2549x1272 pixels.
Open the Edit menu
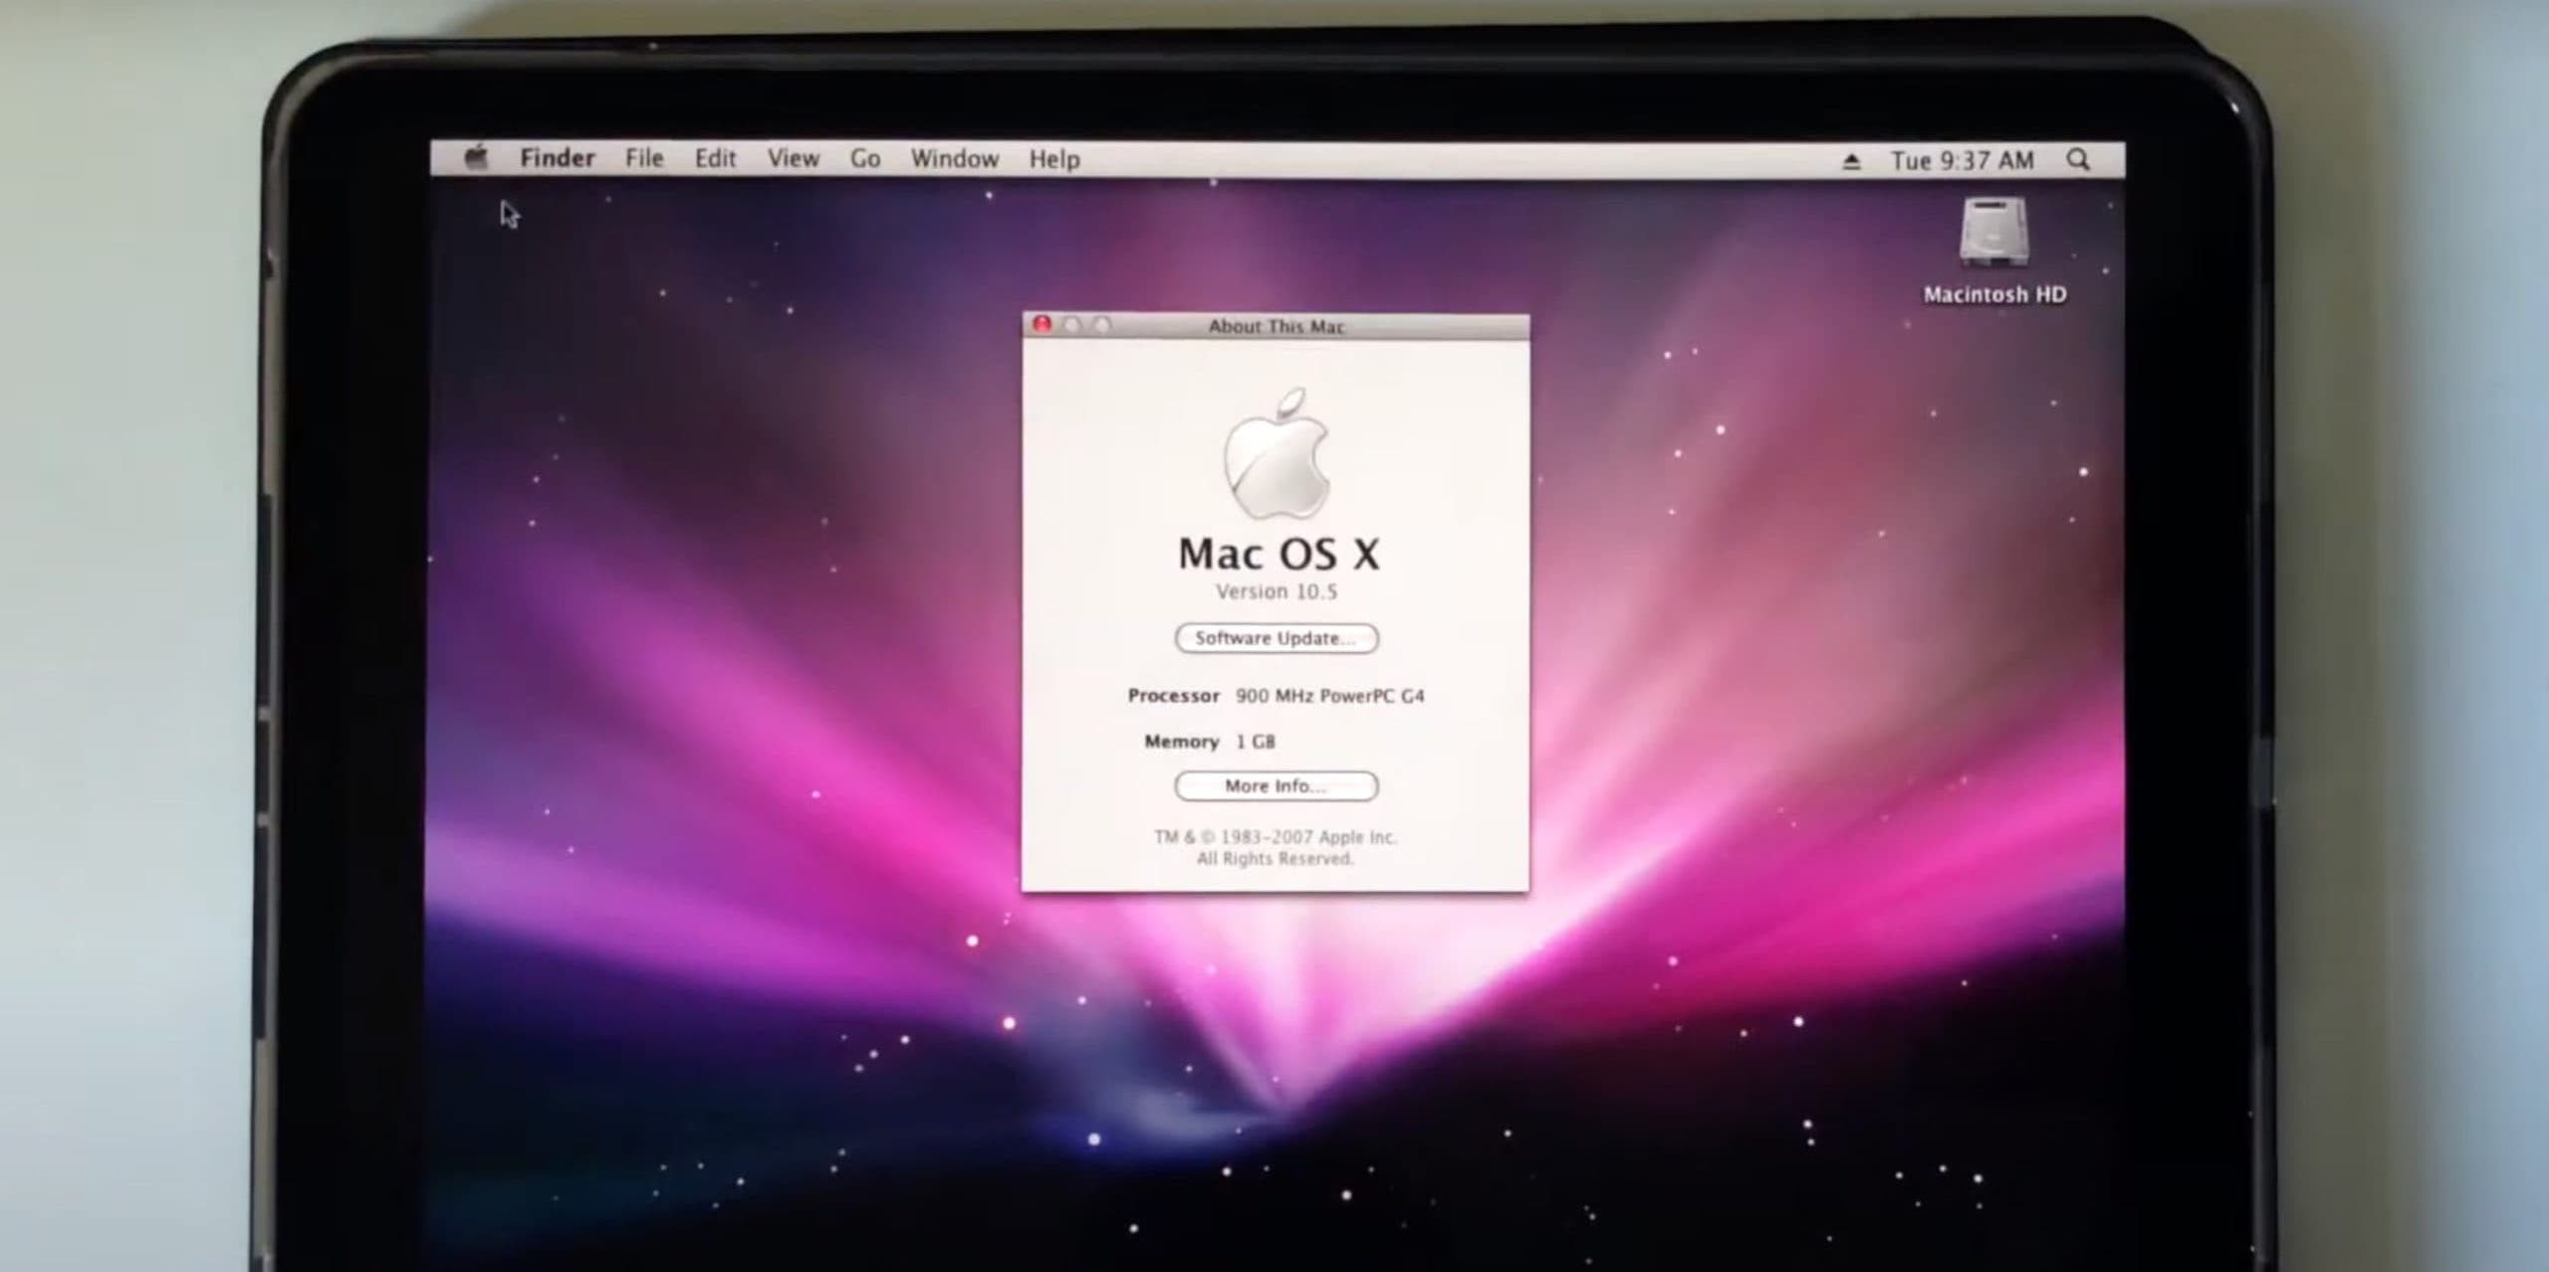[x=715, y=158]
